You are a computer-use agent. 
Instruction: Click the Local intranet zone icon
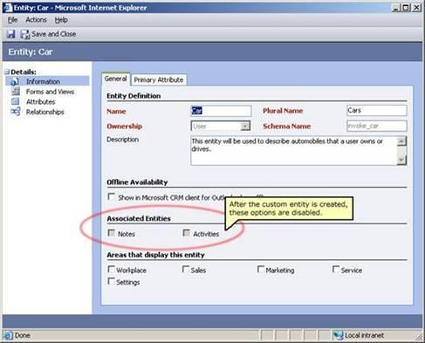[x=338, y=335]
